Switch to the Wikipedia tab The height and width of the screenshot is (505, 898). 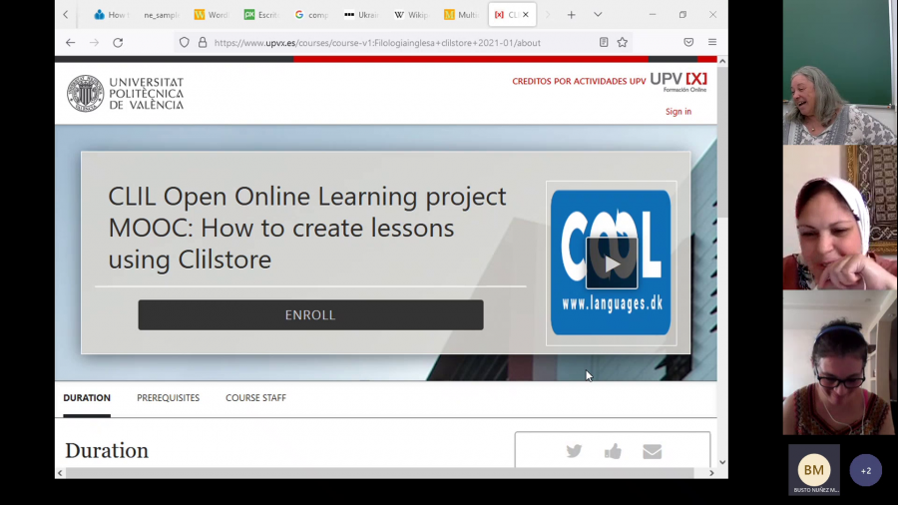pos(411,15)
